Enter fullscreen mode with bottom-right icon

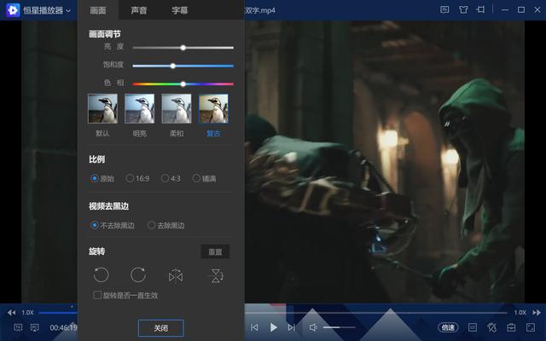531,327
